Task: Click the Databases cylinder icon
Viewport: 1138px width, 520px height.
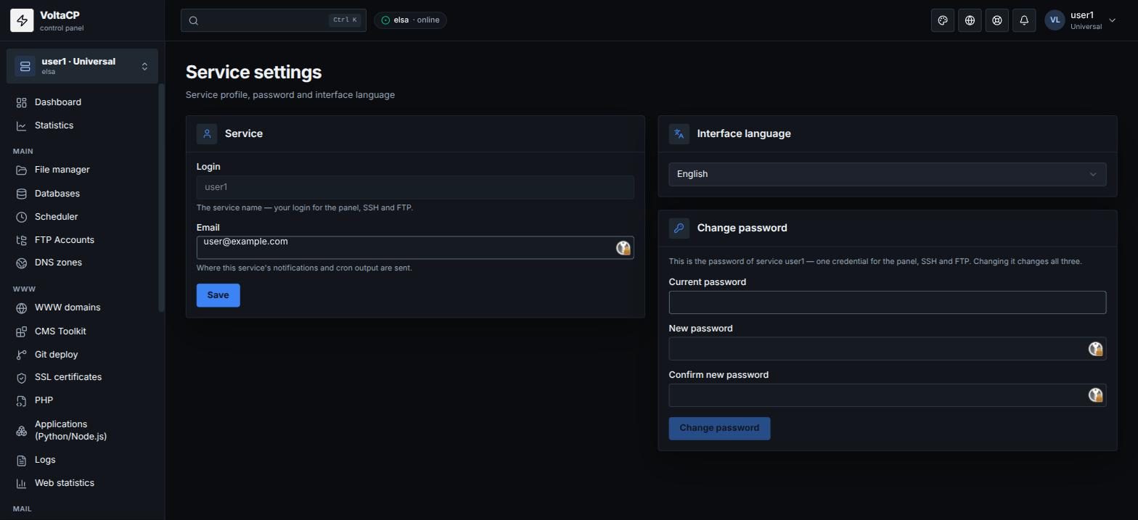Action: [x=22, y=194]
